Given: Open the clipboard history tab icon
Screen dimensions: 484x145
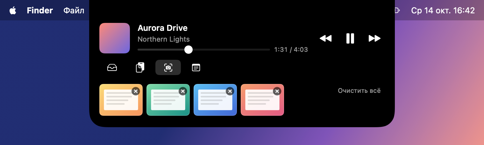Looking at the screenshot, I should pos(140,67).
